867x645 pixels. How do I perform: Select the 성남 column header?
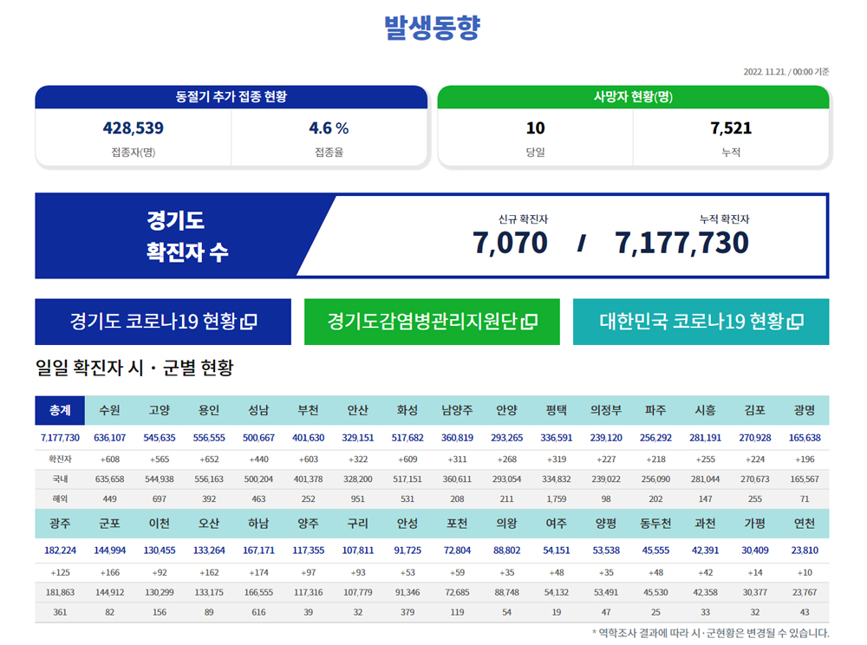tap(258, 410)
